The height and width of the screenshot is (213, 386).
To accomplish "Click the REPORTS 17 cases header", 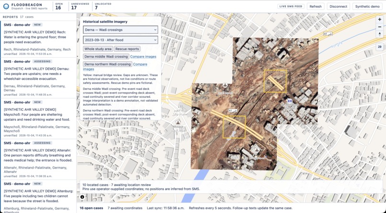I will (x=18, y=17).
